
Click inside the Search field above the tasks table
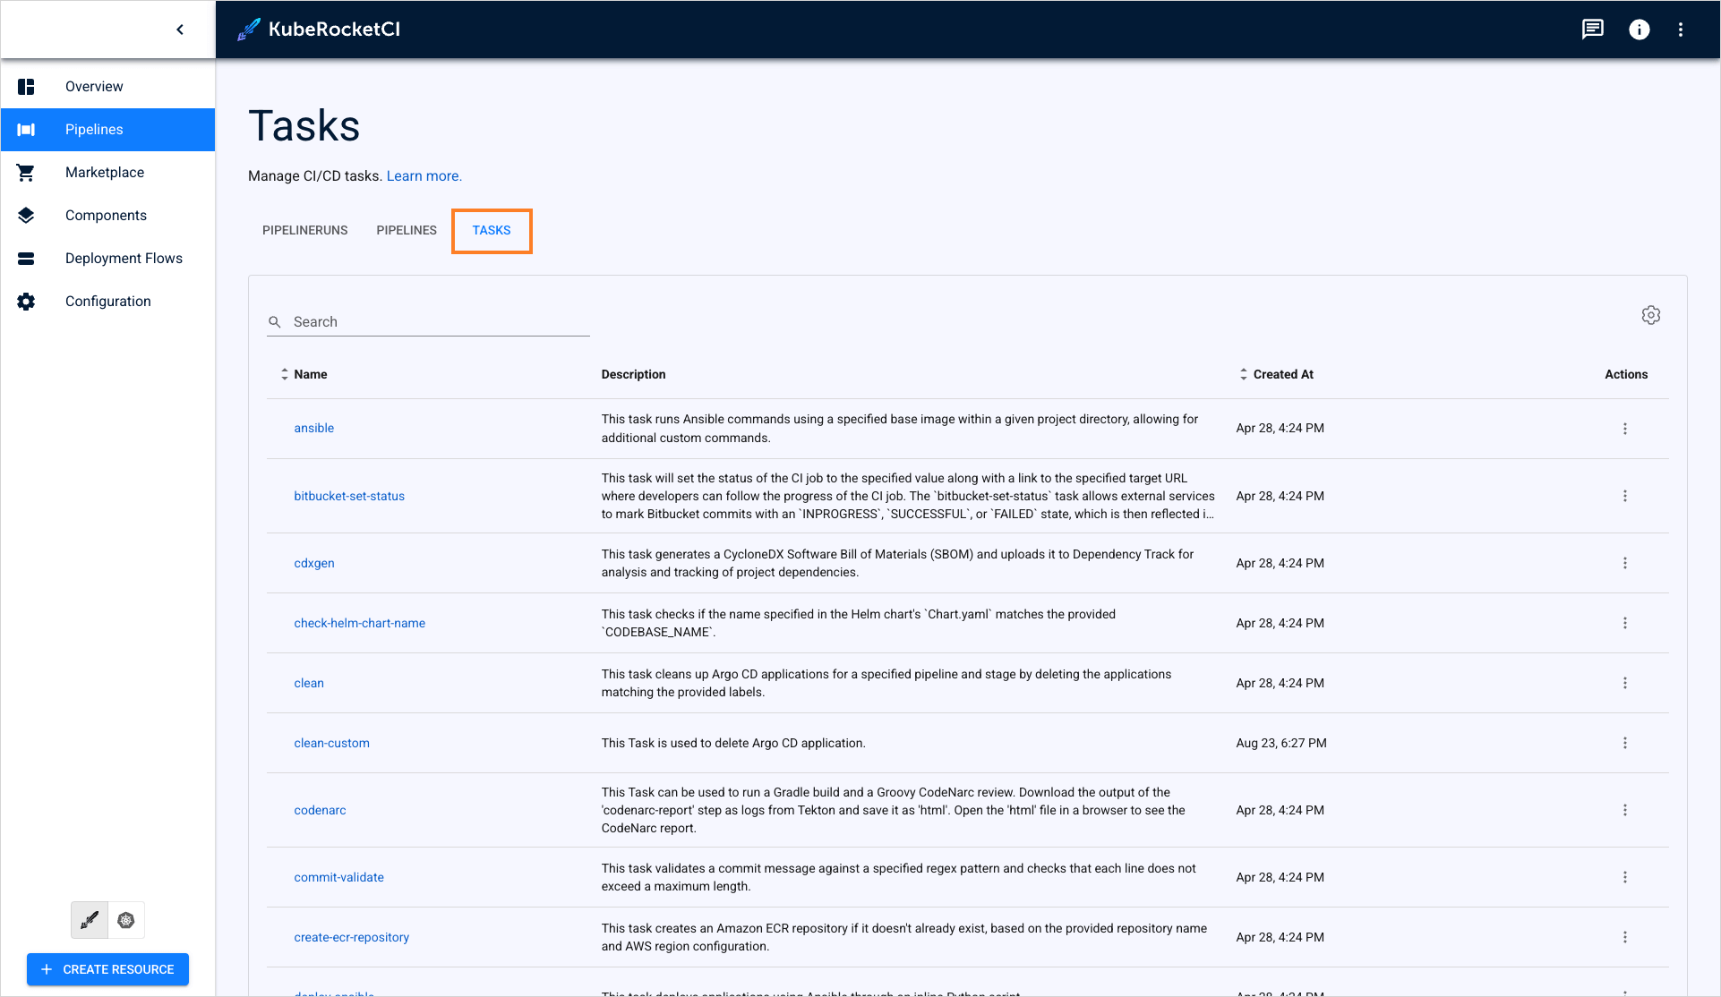403,321
